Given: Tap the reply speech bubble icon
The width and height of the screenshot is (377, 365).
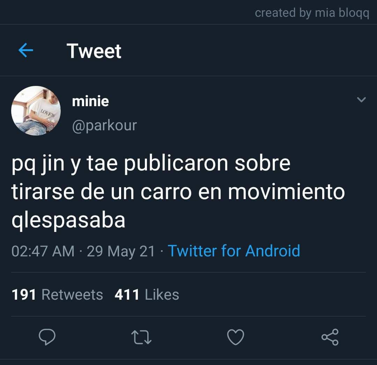Looking at the screenshot, I should [x=47, y=337].
